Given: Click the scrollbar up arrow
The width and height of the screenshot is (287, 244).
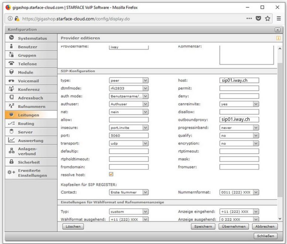Looking at the screenshot, I should pyautogui.click(x=280, y=48).
